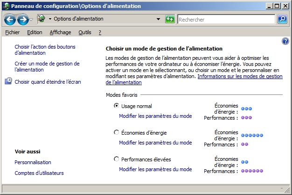Open Créer un mode de gestion link
The height and width of the screenshot is (195, 292).
[x=47, y=66]
